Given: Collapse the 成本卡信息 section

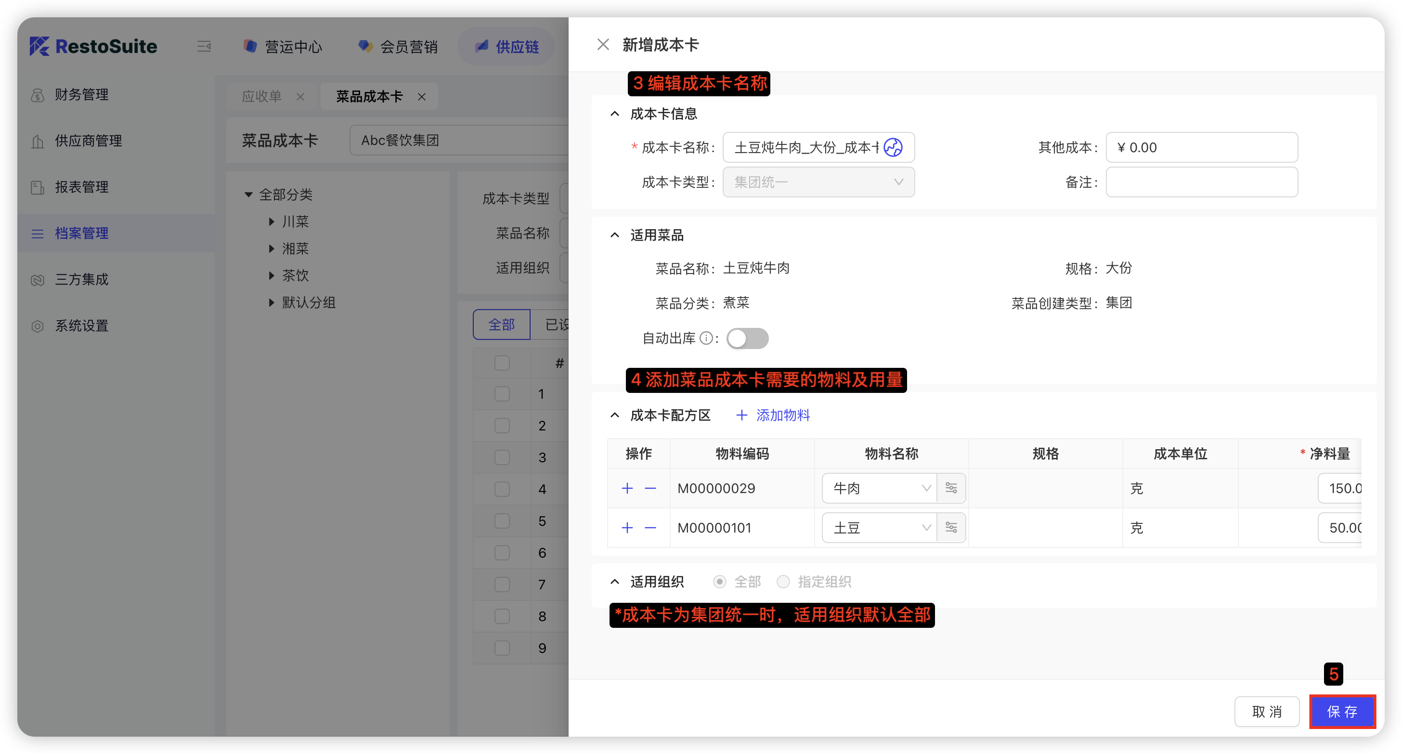Looking at the screenshot, I should [614, 113].
